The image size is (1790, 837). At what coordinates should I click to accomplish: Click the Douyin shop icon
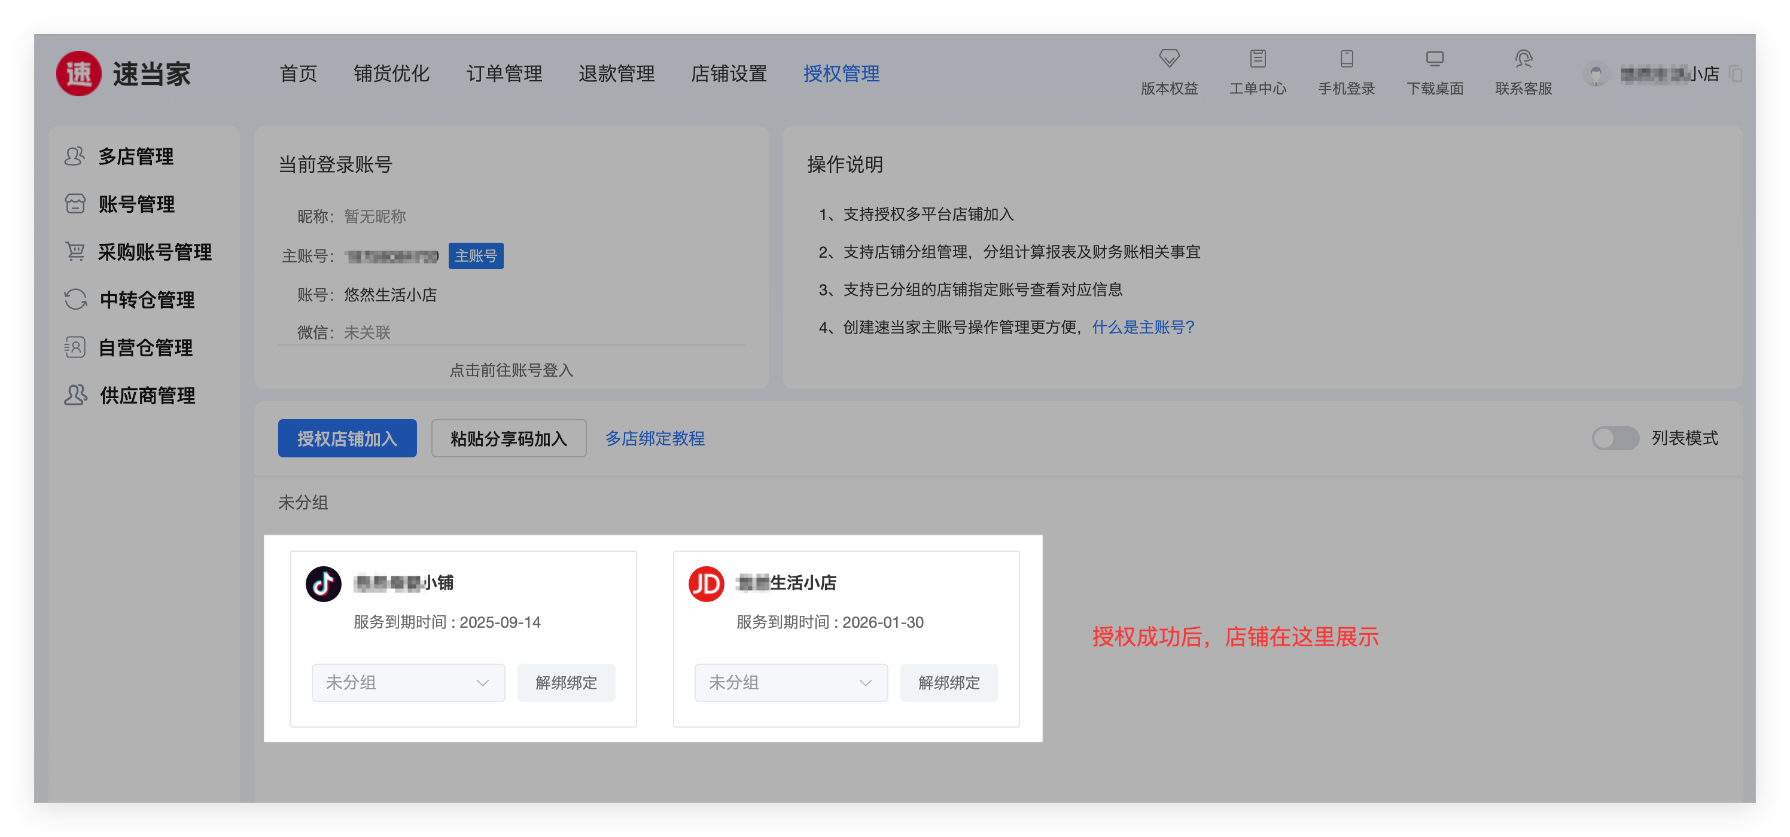tap(324, 584)
